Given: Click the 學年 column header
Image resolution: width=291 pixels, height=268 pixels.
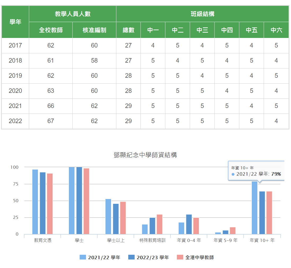Looking at the screenshot, I should tap(15, 22).
